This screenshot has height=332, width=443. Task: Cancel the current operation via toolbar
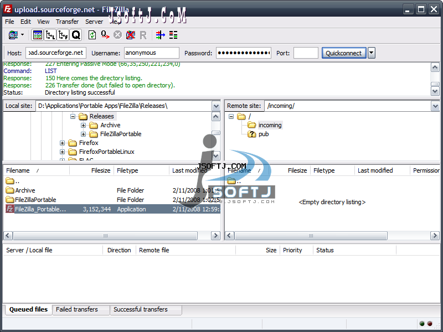(117, 35)
